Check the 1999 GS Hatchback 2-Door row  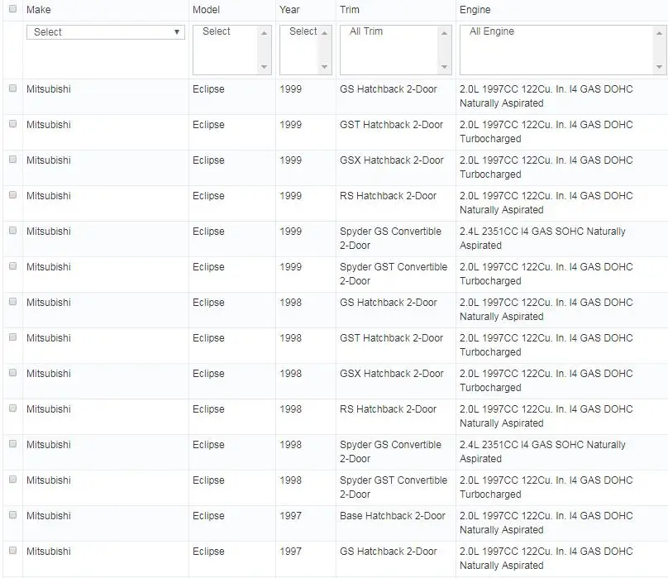(12, 88)
